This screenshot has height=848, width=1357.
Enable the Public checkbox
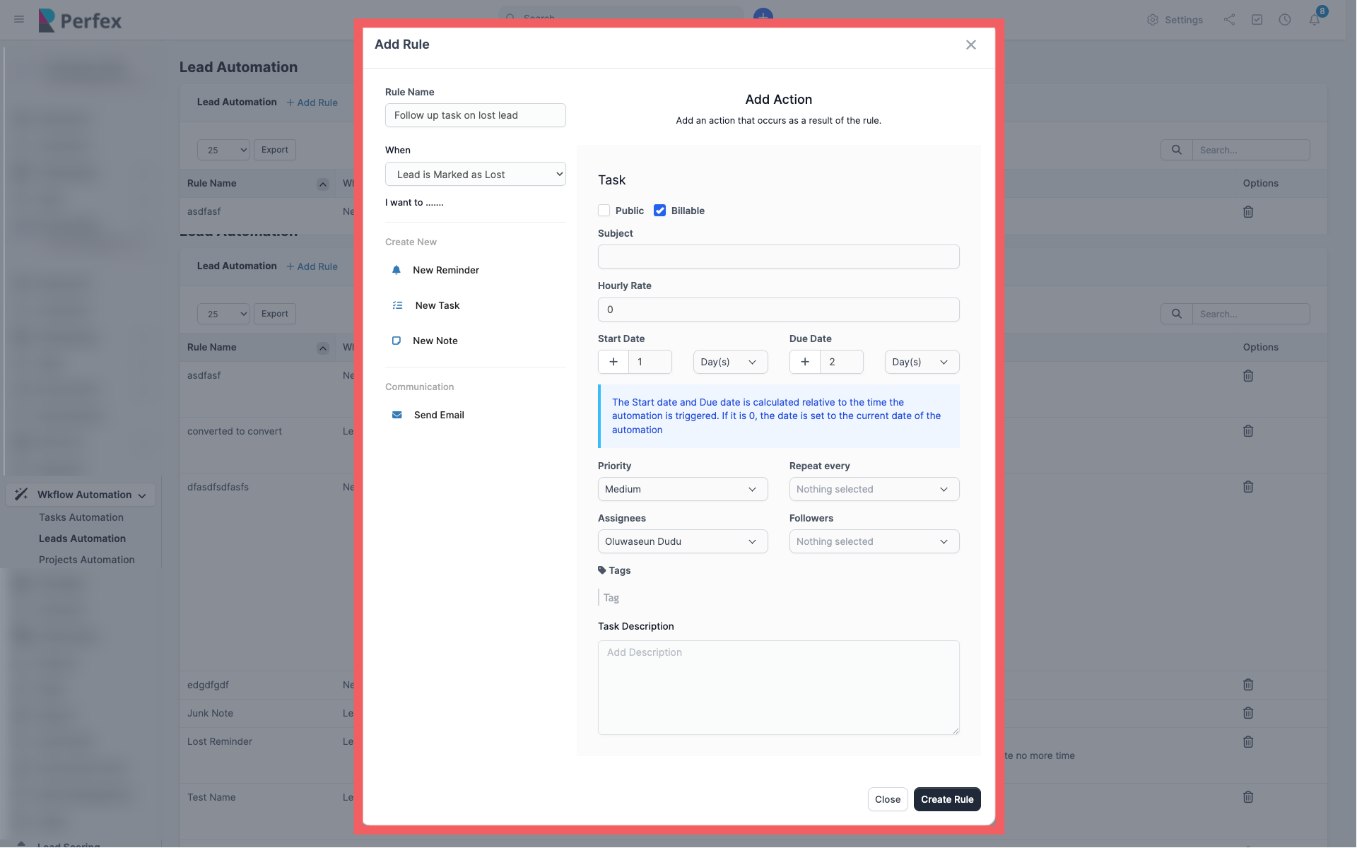pyautogui.click(x=604, y=211)
